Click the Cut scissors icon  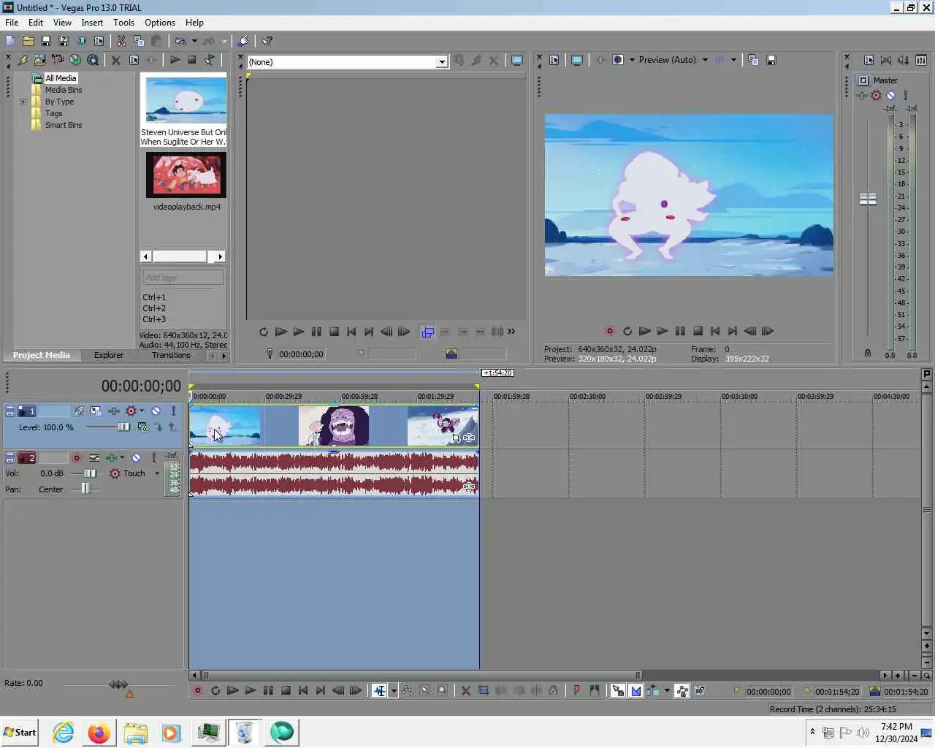[x=121, y=41]
